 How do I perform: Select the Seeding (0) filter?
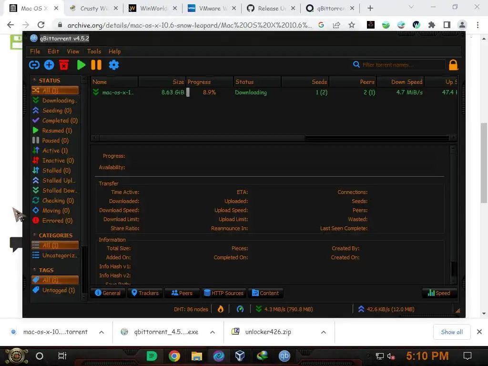pos(55,110)
